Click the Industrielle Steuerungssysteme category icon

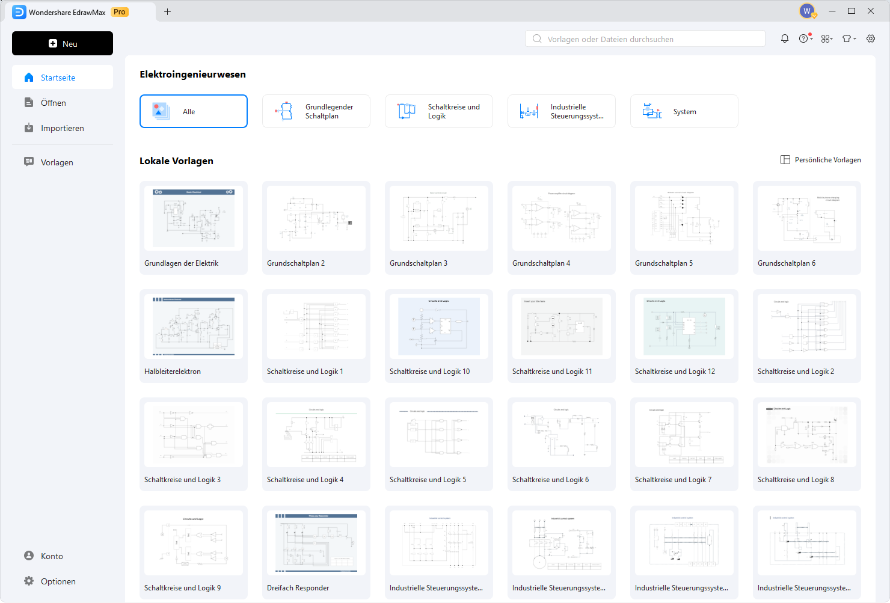(x=529, y=111)
